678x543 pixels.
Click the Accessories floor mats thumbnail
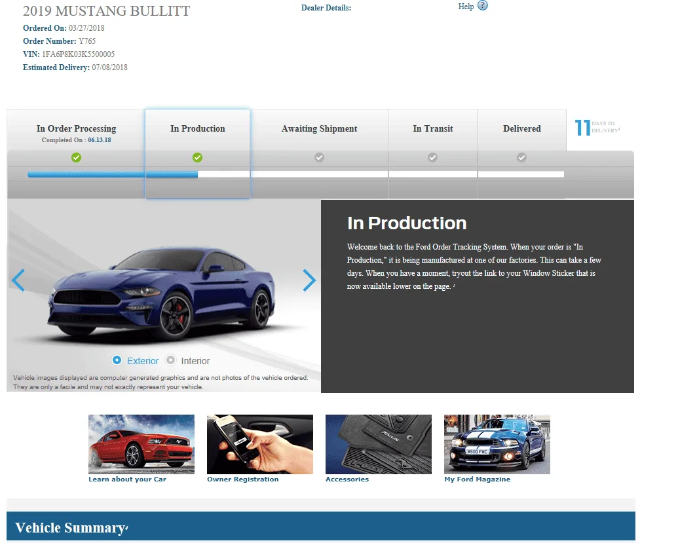379,444
